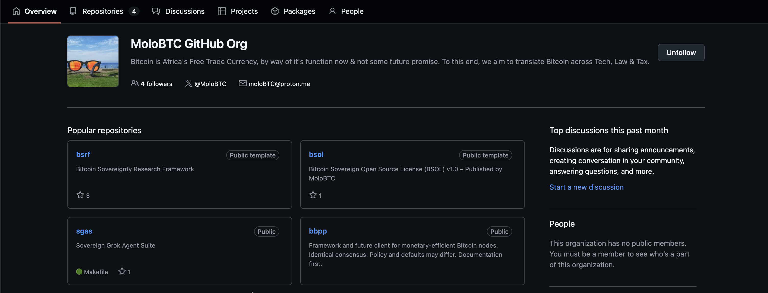
Task: Click 'Bitcoin Sovereignty Research Framework' description
Action: (x=135, y=169)
